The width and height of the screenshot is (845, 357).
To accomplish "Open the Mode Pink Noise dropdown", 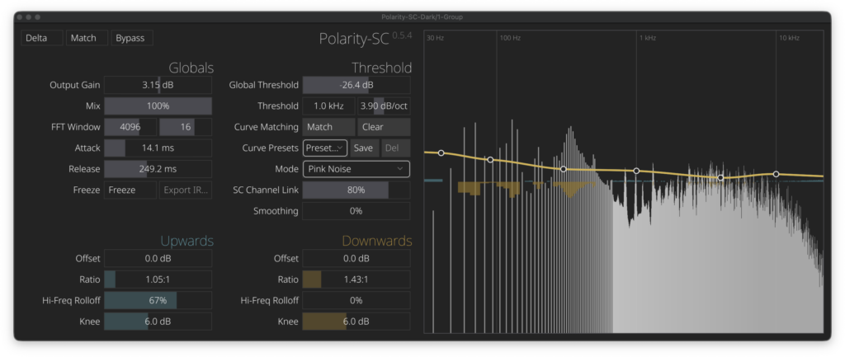I will pyautogui.click(x=356, y=169).
